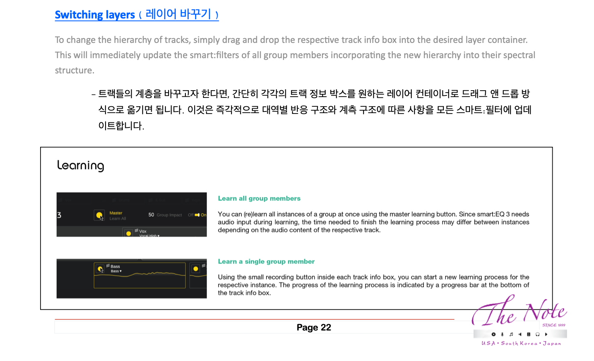
Task: Click the Learn all group members heading
Action: [x=259, y=198]
